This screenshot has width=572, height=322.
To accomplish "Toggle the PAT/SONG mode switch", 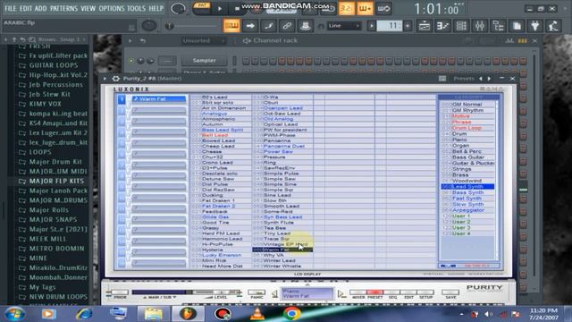I will (x=202, y=8).
